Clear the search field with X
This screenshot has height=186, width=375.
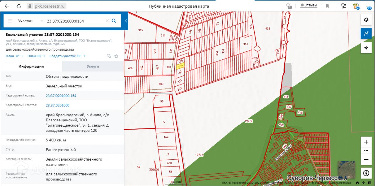tap(107, 21)
